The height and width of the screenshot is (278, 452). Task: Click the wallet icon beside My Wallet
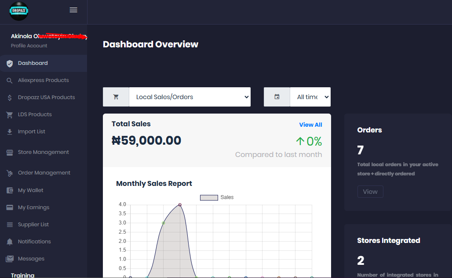[10, 191]
